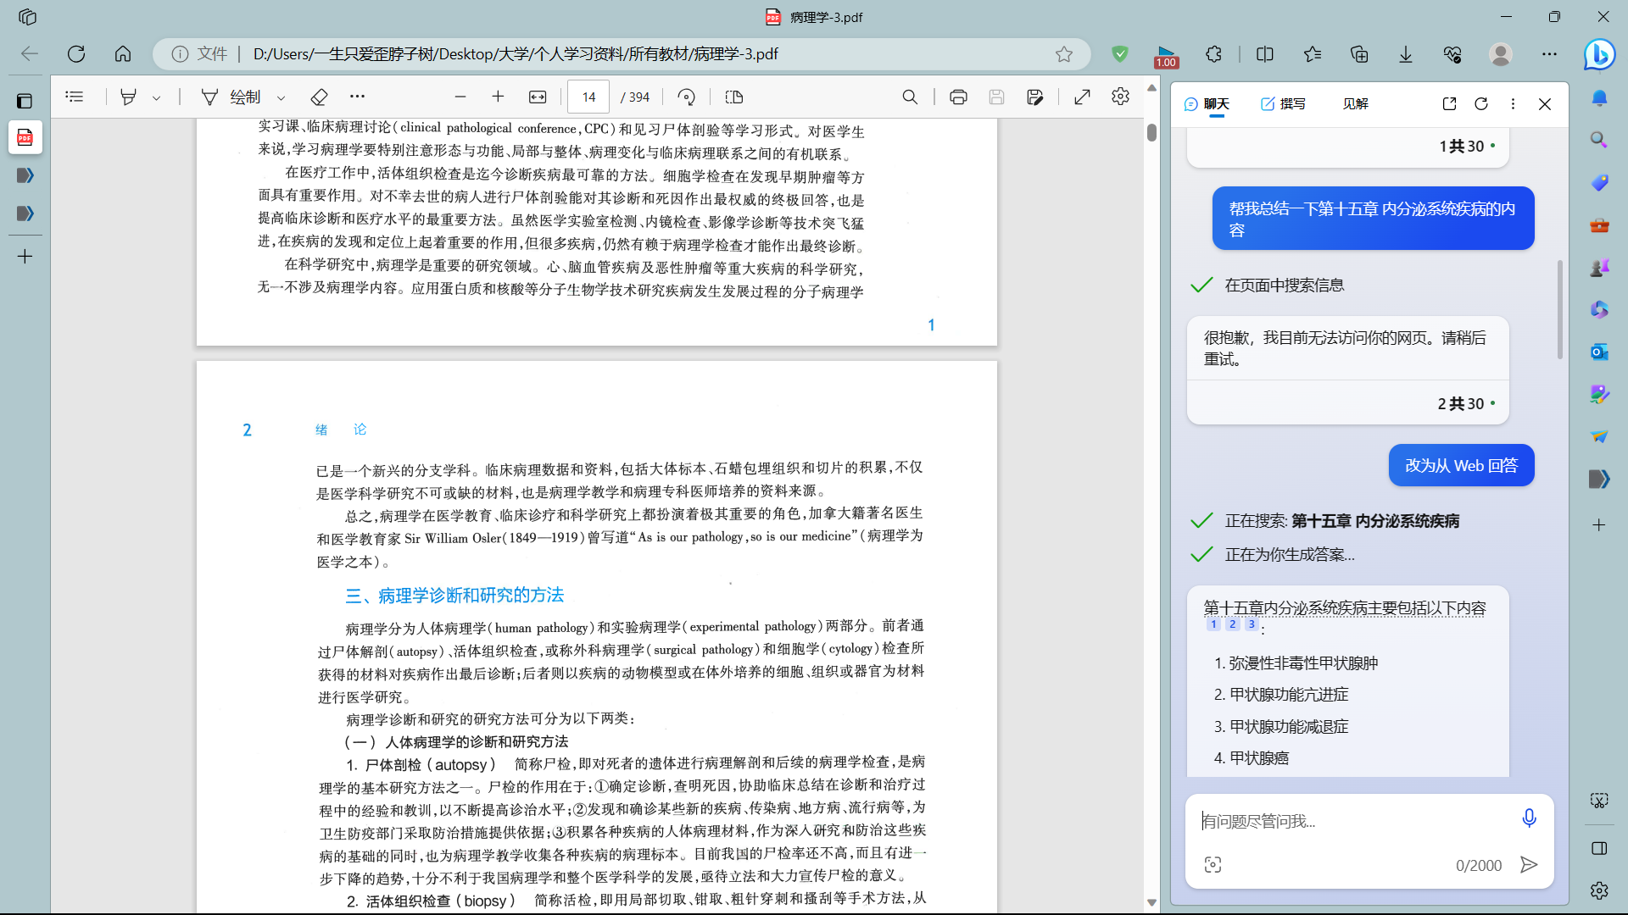Toggle split screen view in browser toolbar
This screenshot has width=1628, height=915.
[1264, 54]
